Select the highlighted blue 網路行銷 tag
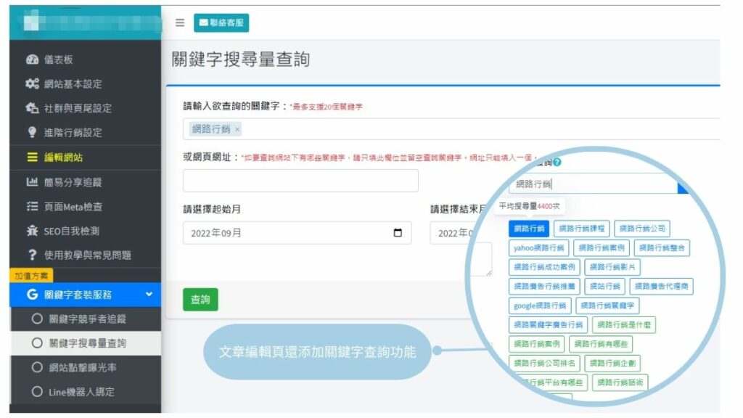 click(529, 229)
